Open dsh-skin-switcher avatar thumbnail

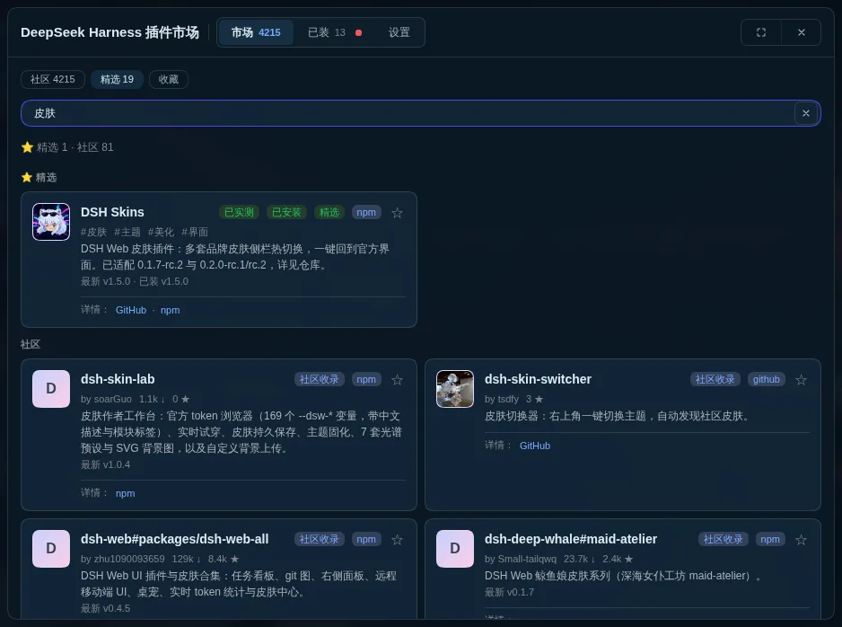pos(455,388)
